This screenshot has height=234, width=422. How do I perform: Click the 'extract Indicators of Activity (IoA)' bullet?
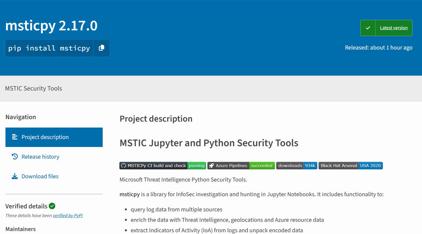(217, 230)
